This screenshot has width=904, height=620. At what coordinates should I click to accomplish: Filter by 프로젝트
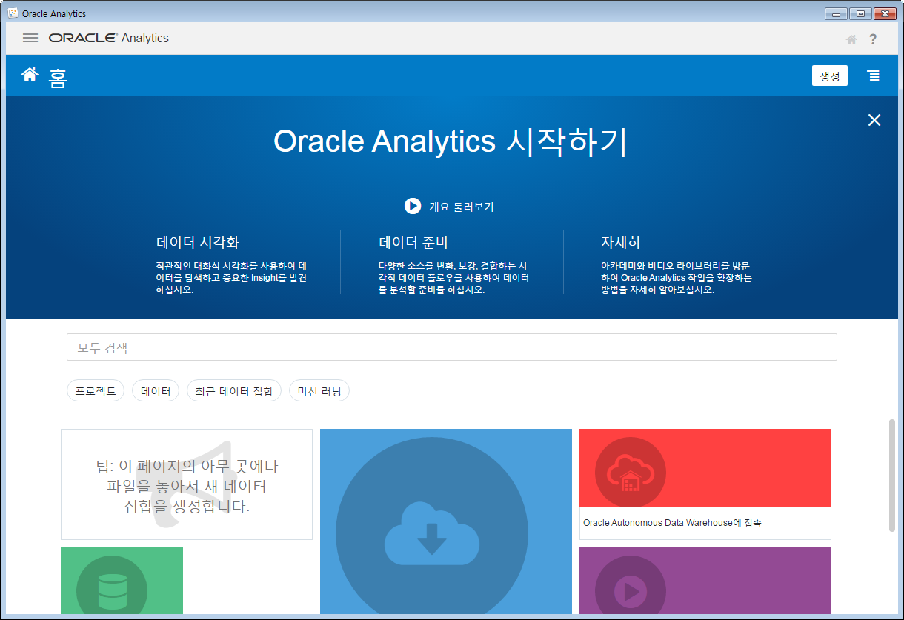coord(96,391)
